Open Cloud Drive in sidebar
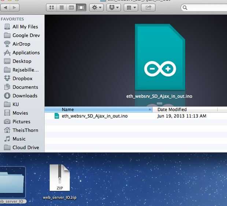This screenshot has width=227, height=206. pos(22,147)
